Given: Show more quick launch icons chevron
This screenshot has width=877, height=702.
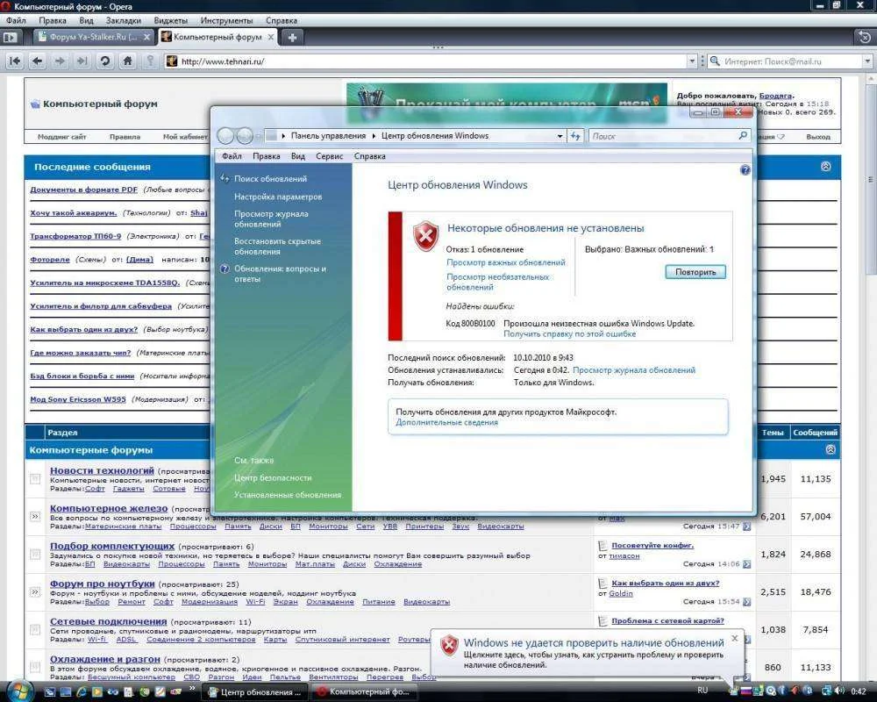Looking at the screenshot, I should tap(192, 687).
